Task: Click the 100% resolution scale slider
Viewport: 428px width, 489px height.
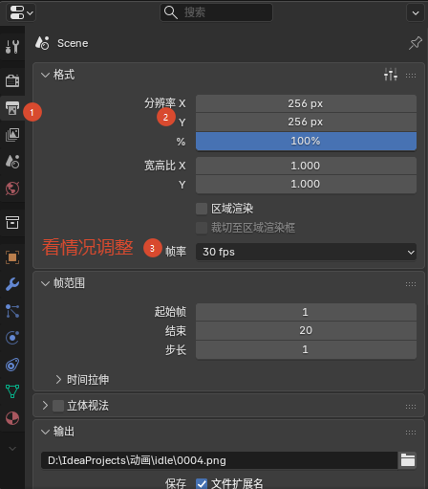Action: (306, 141)
